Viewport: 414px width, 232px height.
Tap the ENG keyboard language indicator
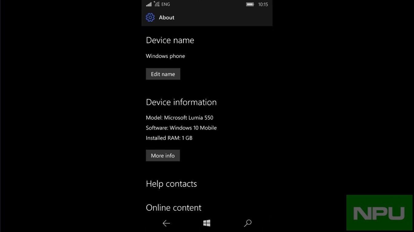point(166,5)
